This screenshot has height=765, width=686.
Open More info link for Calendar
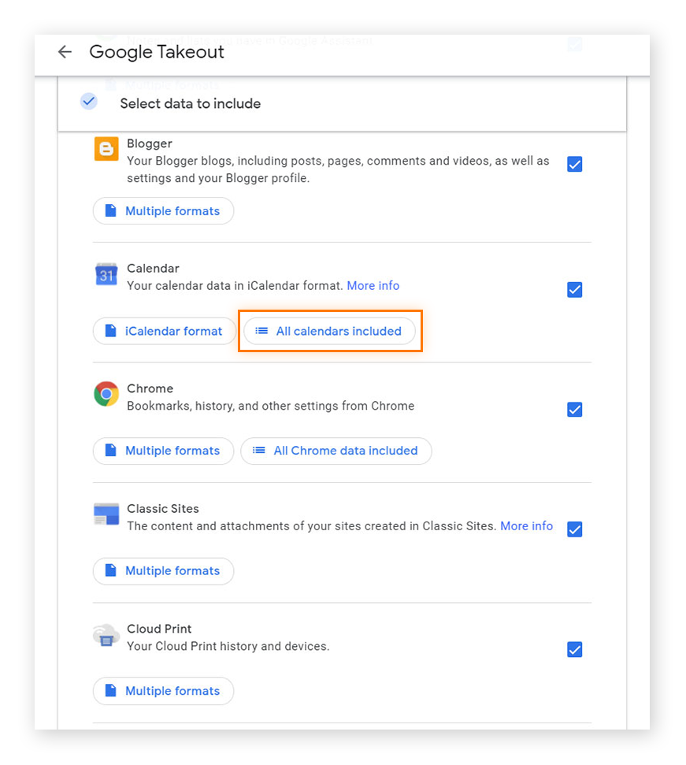373,285
